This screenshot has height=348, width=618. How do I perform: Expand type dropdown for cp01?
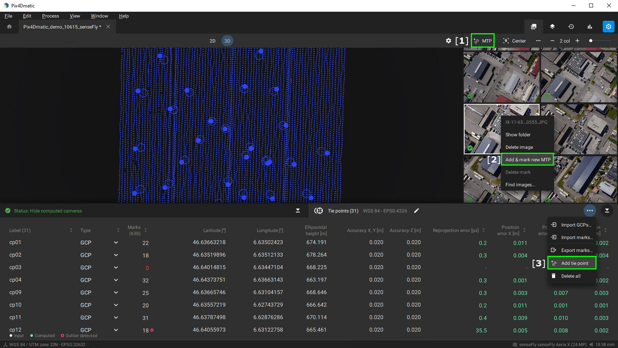[x=116, y=243]
